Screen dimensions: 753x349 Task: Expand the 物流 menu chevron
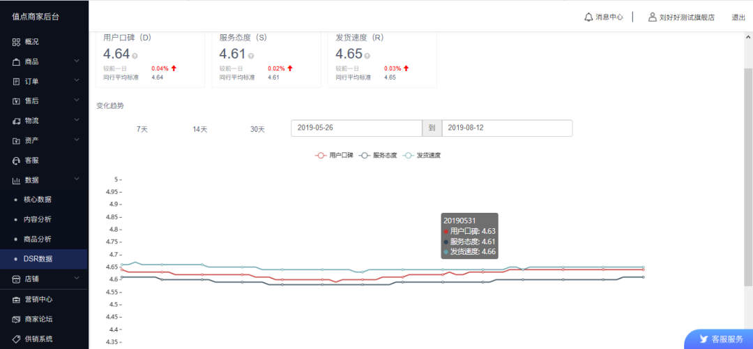pos(77,120)
